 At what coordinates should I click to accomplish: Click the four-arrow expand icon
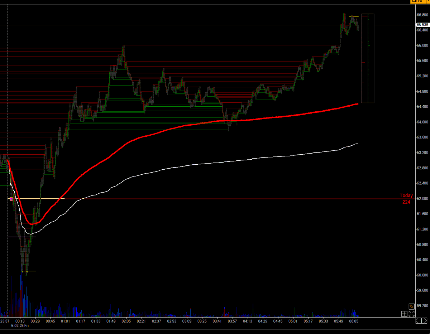click(x=411, y=314)
